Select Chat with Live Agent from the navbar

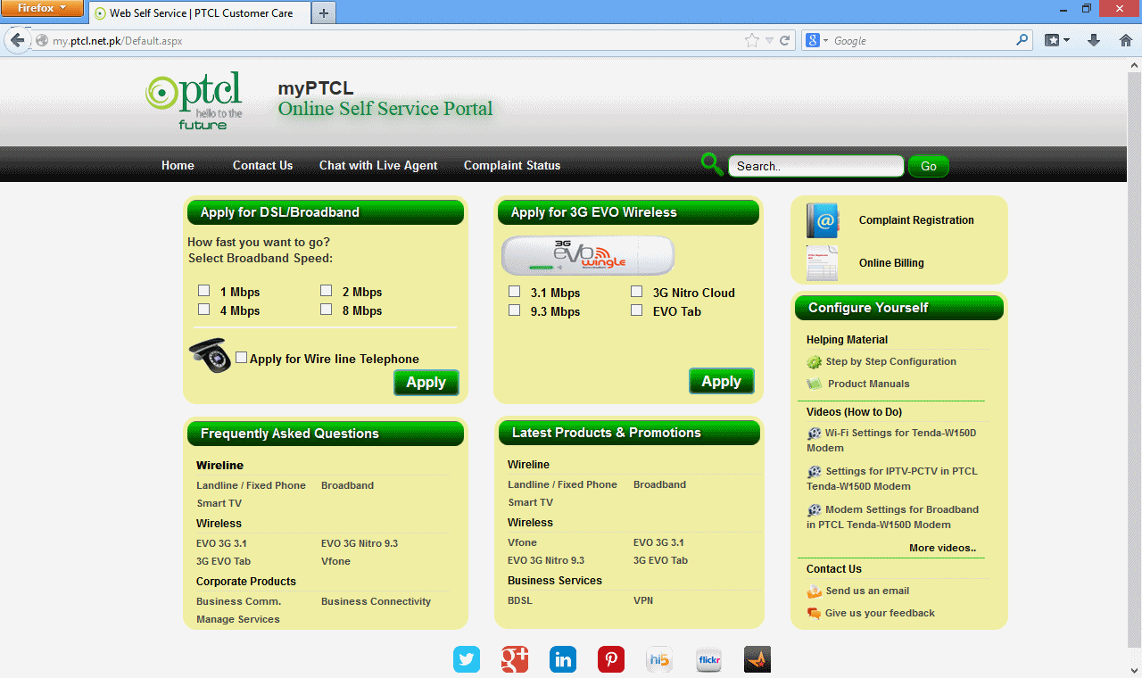377,165
